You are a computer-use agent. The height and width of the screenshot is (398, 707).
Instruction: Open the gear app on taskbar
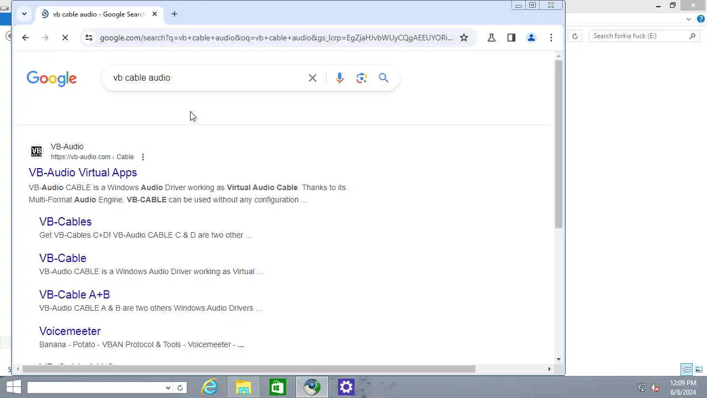click(x=346, y=387)
